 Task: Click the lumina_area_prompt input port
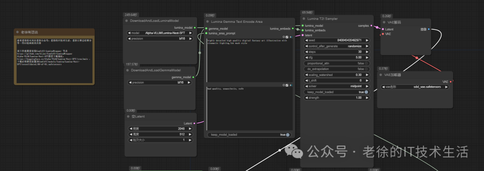click(x=206, y=33)
